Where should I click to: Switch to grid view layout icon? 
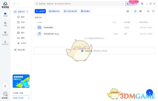[x=140, y=11]
